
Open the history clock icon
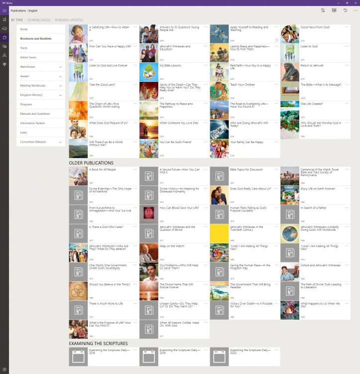point(345,10)
